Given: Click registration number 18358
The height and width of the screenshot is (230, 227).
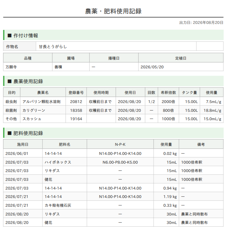Looking at the screenshot, I should 76,110.
